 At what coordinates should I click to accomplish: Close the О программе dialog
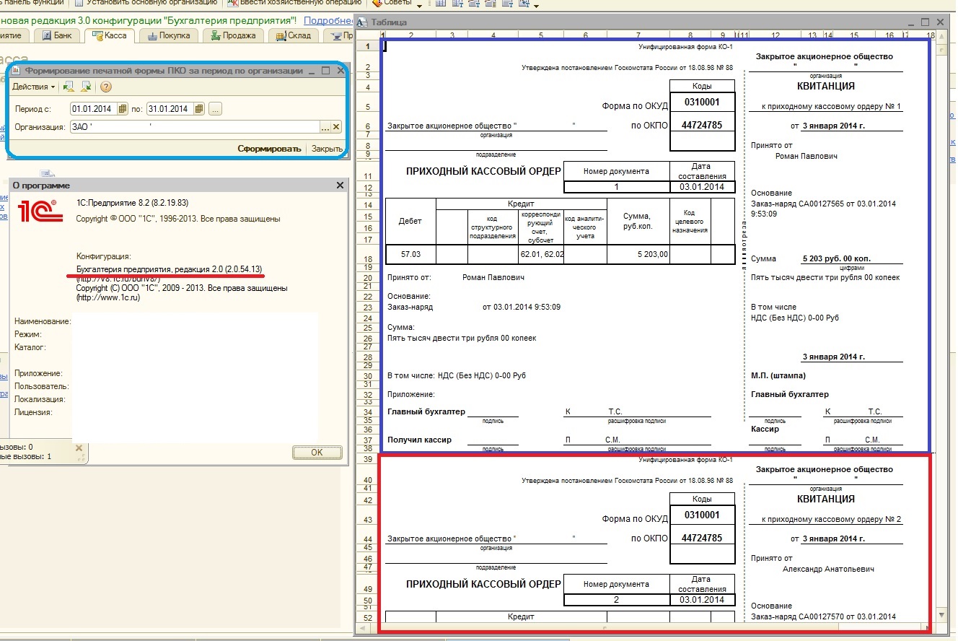(x=340, y=186)
